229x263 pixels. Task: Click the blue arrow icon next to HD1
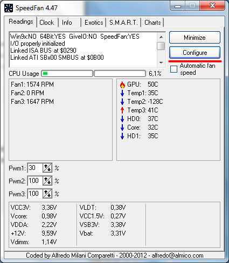[122, 136]
